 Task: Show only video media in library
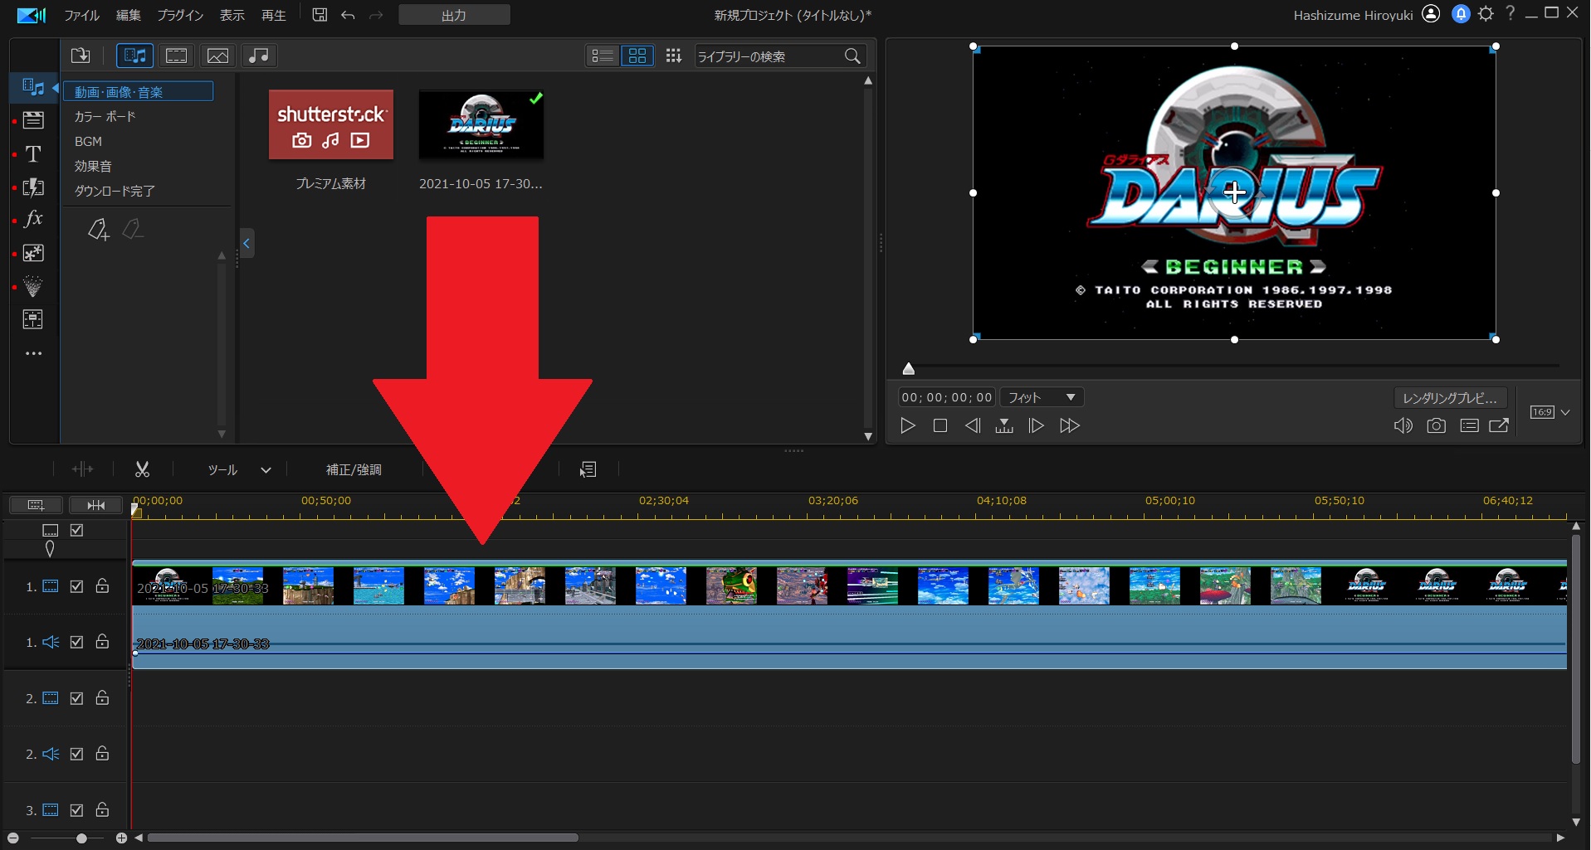176,56
